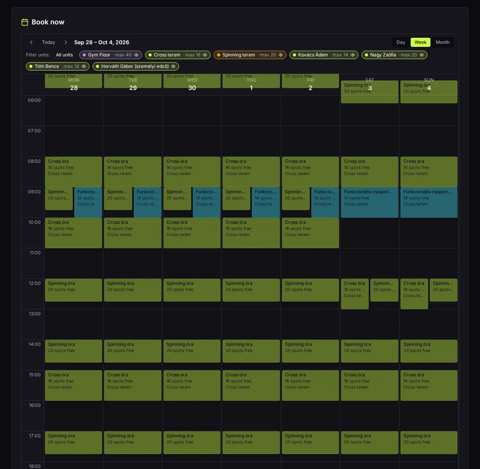Open Saturday 08:00 Cross óra class
Screen dimensions: 480x469
point(370,172)
